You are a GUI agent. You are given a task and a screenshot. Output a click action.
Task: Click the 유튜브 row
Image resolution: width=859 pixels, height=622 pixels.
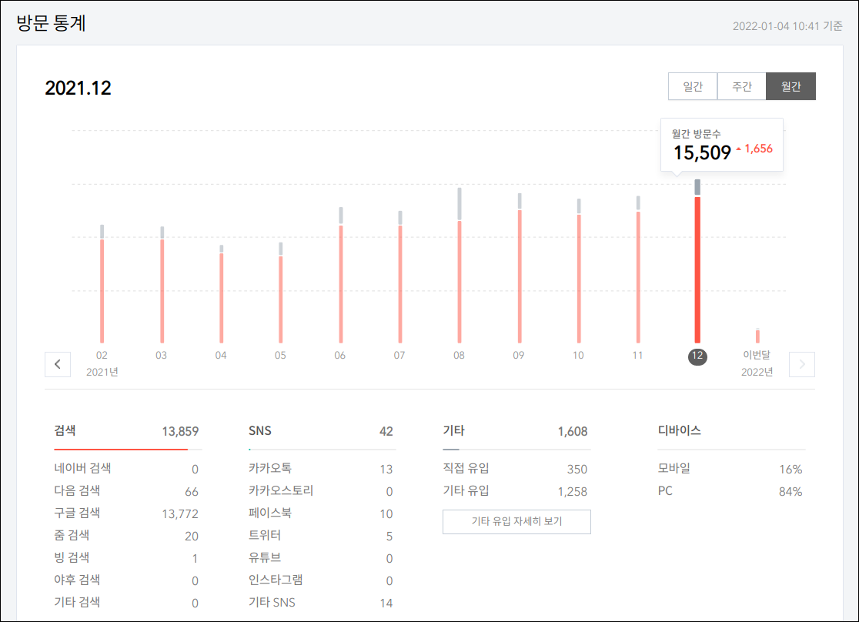point(321,558)
